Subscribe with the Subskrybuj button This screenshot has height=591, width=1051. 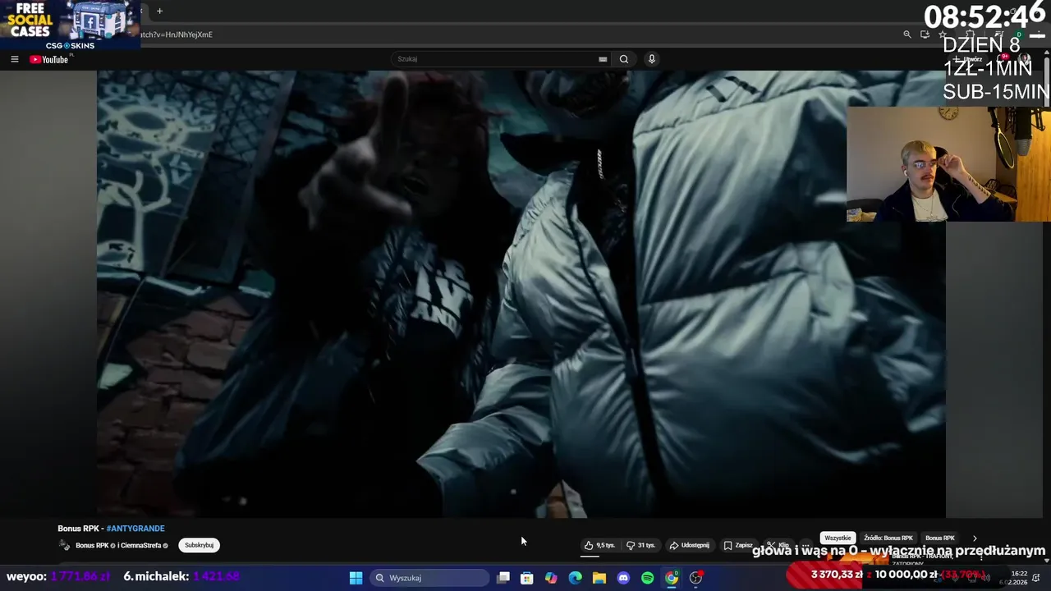(199, 545)
